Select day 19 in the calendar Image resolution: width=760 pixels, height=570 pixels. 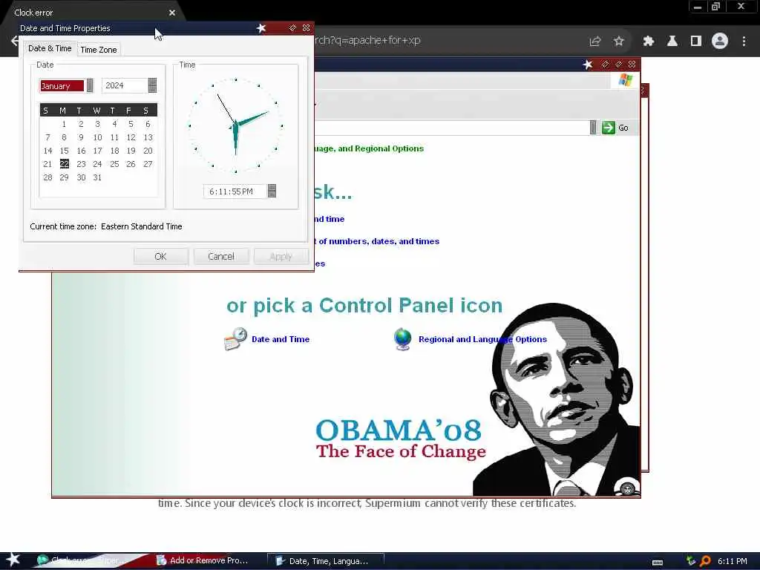[x=131, y=151]
